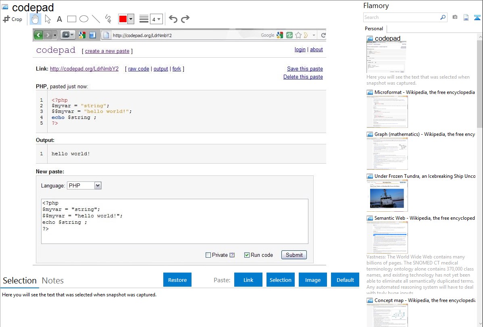Open the Microformat Wikipedia snapshot thumbnail
The height and width of the screenshot is (327, 483).
click(387, 112)
